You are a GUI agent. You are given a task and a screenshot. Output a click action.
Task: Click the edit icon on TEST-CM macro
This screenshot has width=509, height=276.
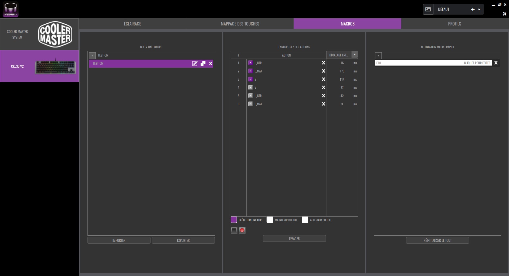195,63
